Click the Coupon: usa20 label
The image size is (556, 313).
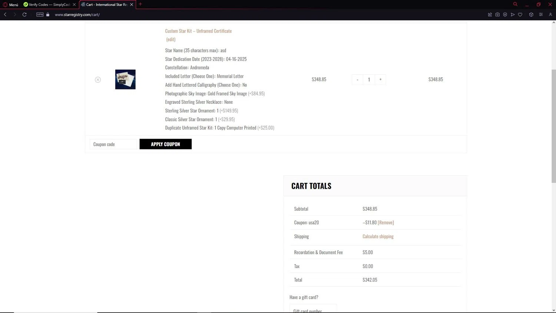(x=307, y=223)
